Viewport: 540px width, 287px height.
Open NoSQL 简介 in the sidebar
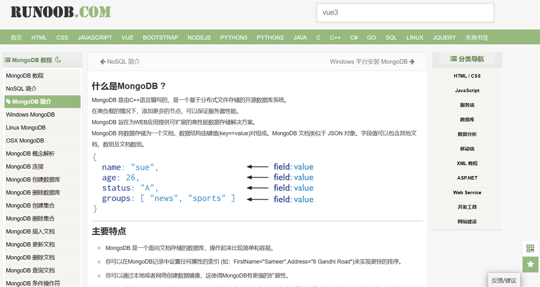(x=42, y=89)
